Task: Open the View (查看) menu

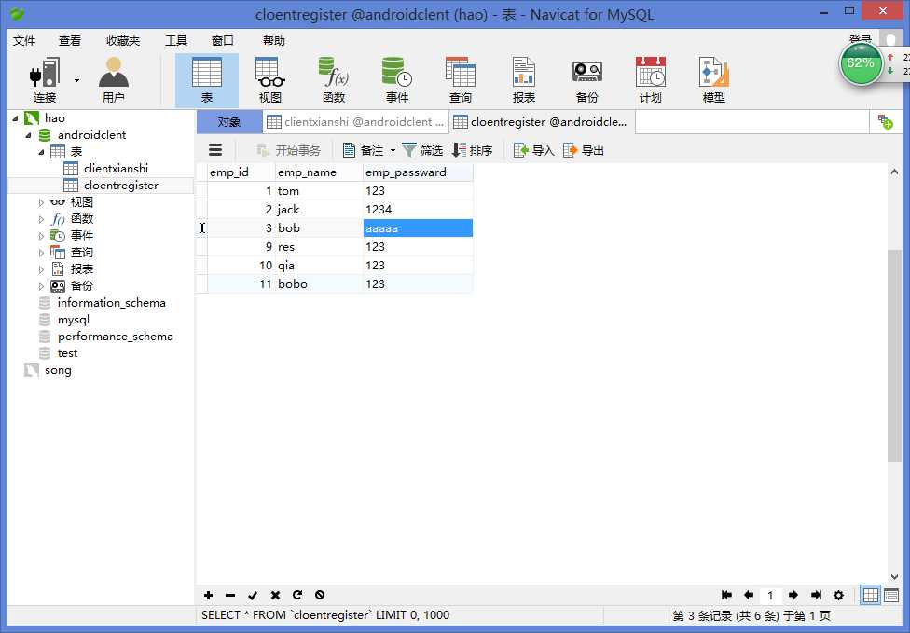Action: click(x=70, y=41)
